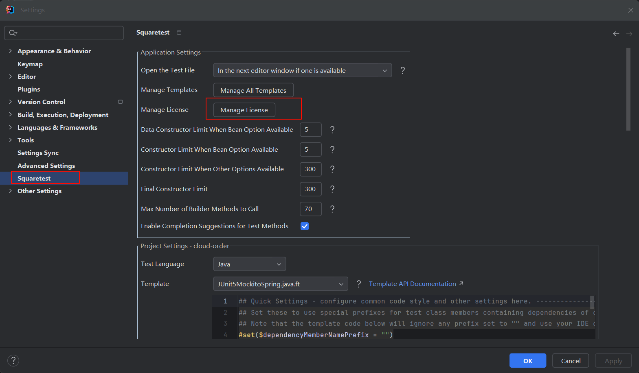Click OK to confirm settings

tap(528, 361)
